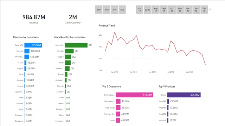This screenshot has width=225, height=126.
Task: Select the Ahmedabad green quantity bar
Action: 67,69
